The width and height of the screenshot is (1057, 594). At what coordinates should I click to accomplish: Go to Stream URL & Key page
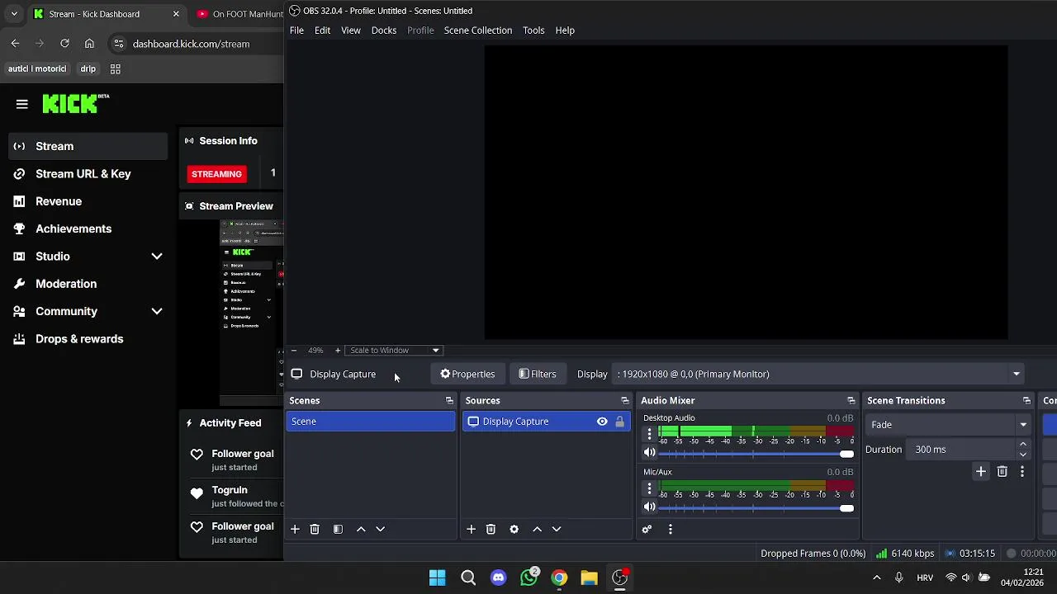coord(83,174)
